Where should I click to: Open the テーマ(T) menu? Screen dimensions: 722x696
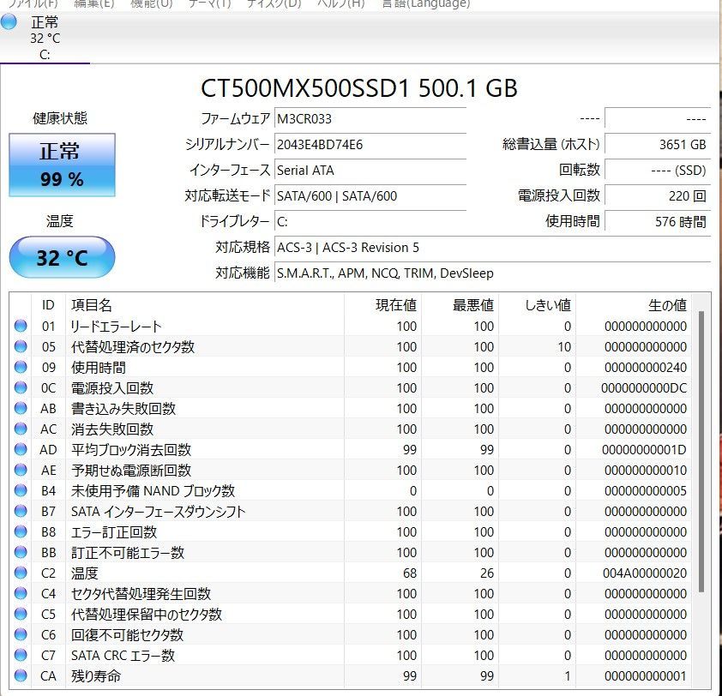point(209,3)
